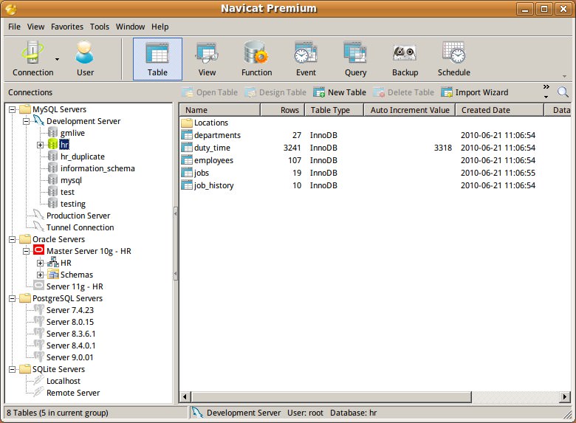This screenshot has width=576, height=423.
Task: Select PostgreSQL Server 8.3.6.1
Action: pos(71,334)
